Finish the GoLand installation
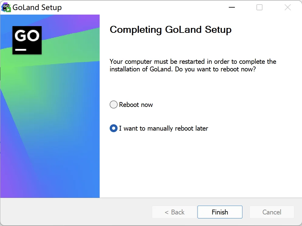The height and width of the screenshot is (226, 302). [220, 212]
